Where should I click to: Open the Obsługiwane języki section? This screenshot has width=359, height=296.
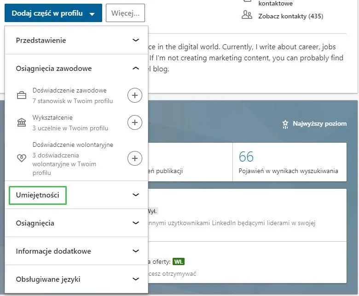(135, 279)
